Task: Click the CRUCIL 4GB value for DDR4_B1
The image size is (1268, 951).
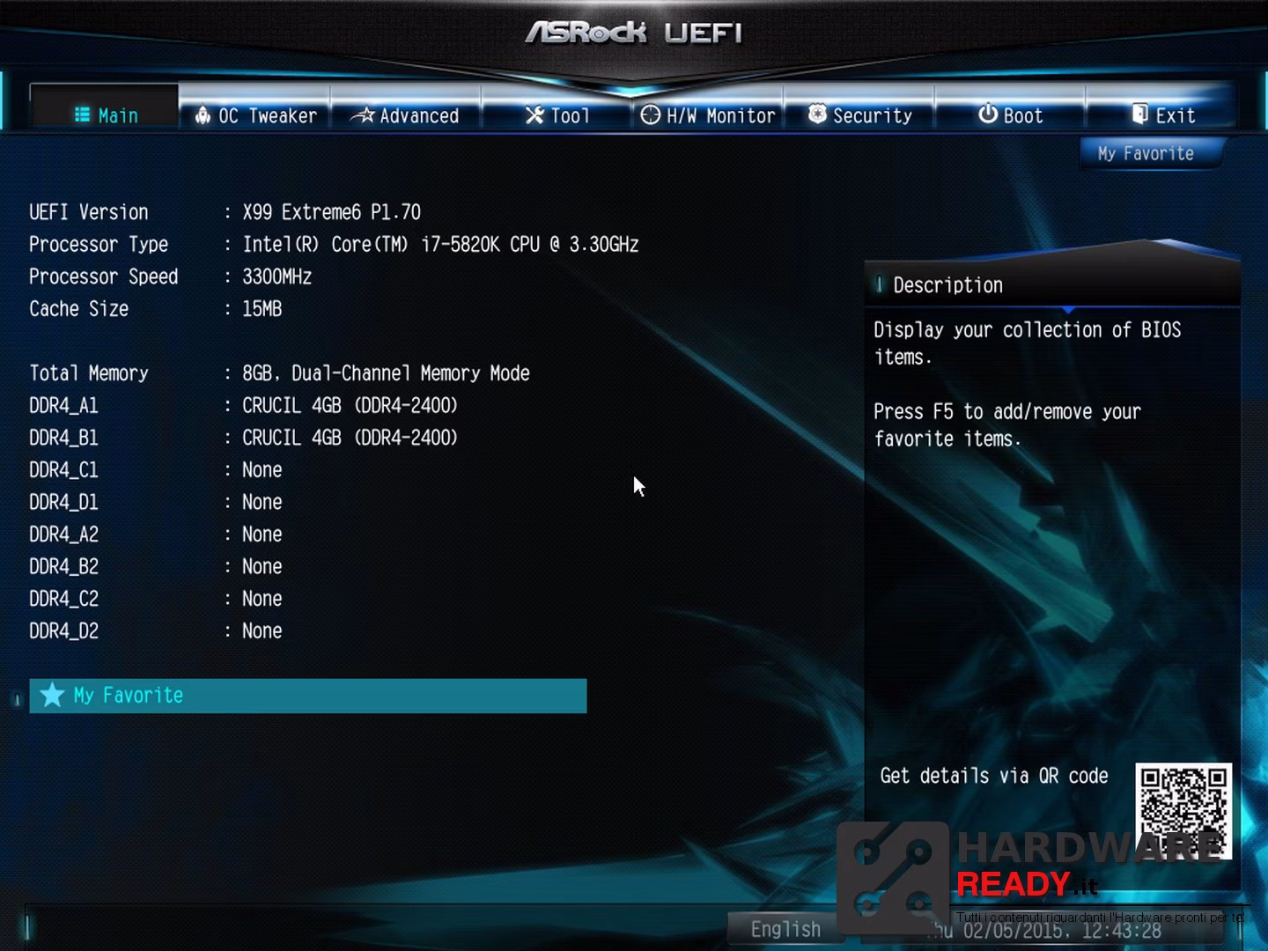Action: point(350,439)
